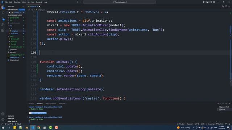Click the Go Back arrow in title bar
This screenshot has width=232, height=130.
77,2
